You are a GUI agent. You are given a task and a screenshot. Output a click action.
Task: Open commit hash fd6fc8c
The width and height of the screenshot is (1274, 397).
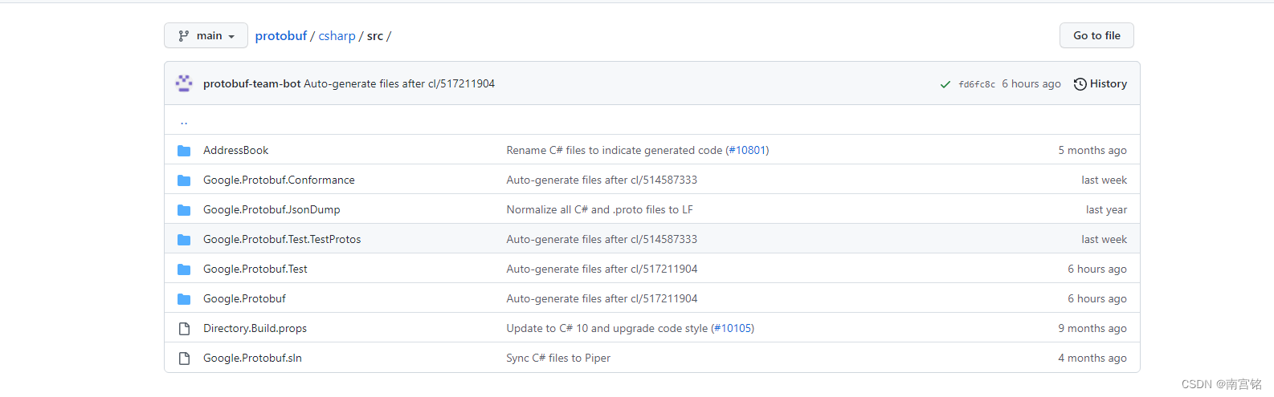[x=976, y=84]
